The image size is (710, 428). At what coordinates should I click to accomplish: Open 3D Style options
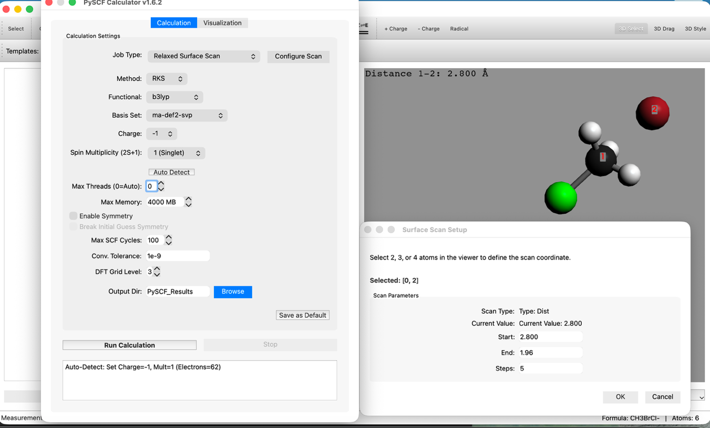coord(695,29)
